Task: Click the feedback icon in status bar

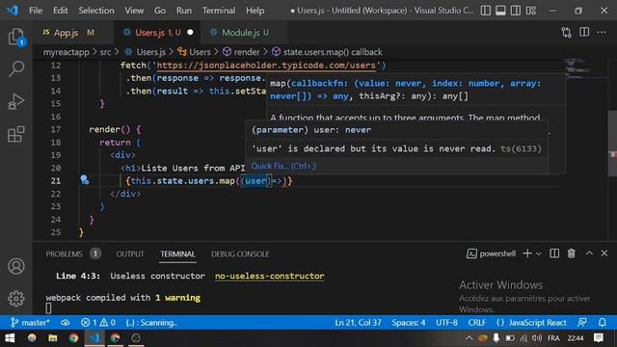Action: tap(582, 323)
